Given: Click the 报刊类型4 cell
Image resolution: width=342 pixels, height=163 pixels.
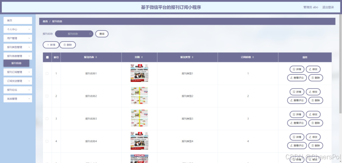Looking at the screenshot, I should (187, 141).
